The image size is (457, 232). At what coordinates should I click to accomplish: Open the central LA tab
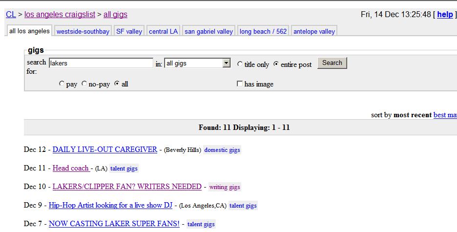coord(163,31)
